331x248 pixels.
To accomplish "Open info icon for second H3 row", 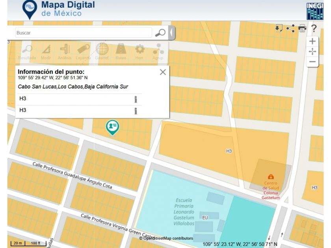I will click(136, 111).
